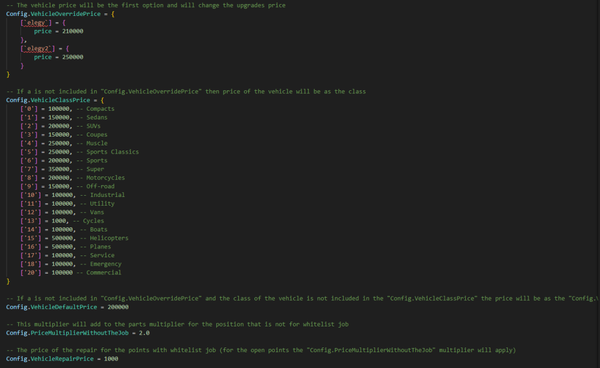Click the Emergency class comment

point(105,264)
